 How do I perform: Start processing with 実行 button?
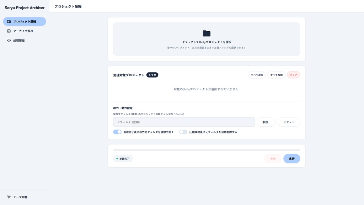(291, 159)
